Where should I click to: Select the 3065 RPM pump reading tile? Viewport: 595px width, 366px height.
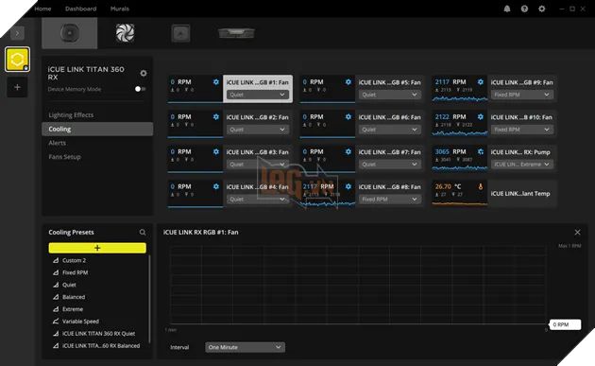click(460, 158)
